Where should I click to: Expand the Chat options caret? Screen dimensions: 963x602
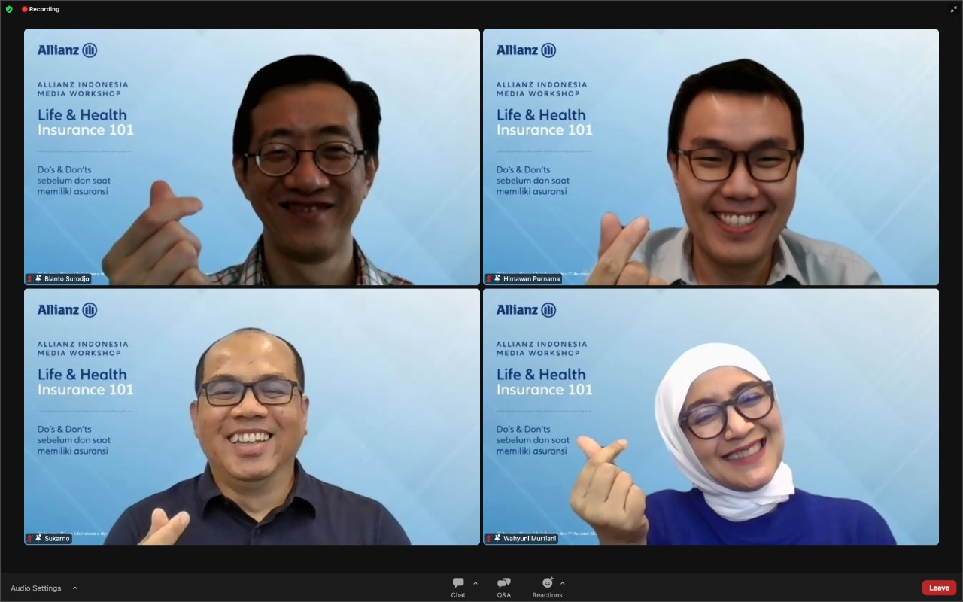coord(475,583)
